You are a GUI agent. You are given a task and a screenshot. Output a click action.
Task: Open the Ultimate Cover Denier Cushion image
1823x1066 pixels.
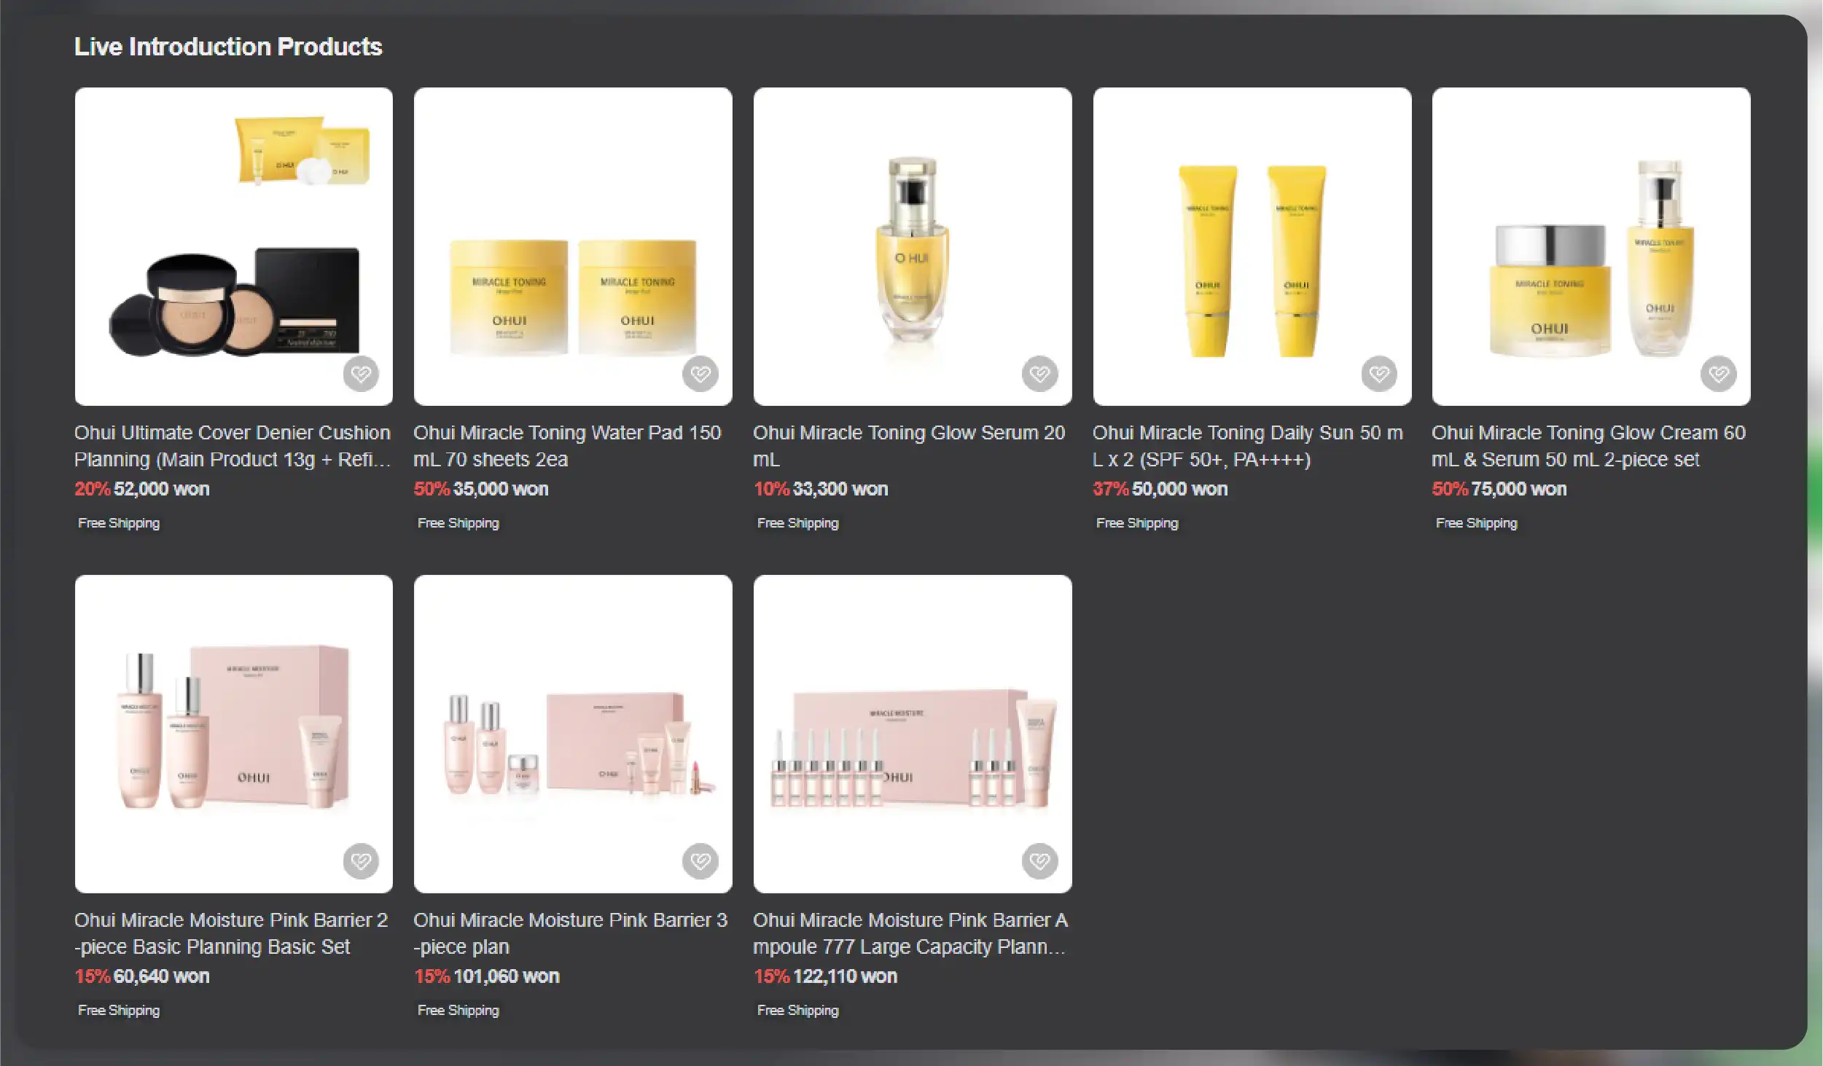click(234, 246)
